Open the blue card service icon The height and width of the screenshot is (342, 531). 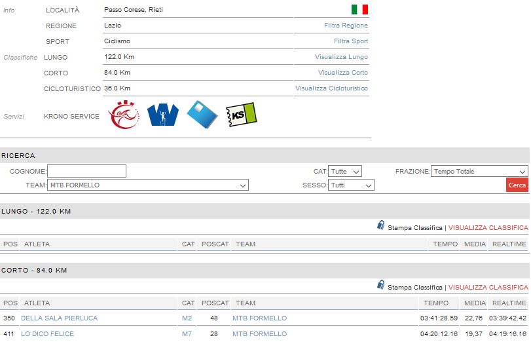[202, 115]
